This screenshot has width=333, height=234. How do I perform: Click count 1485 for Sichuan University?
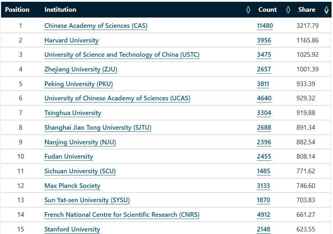coord(263,171)
